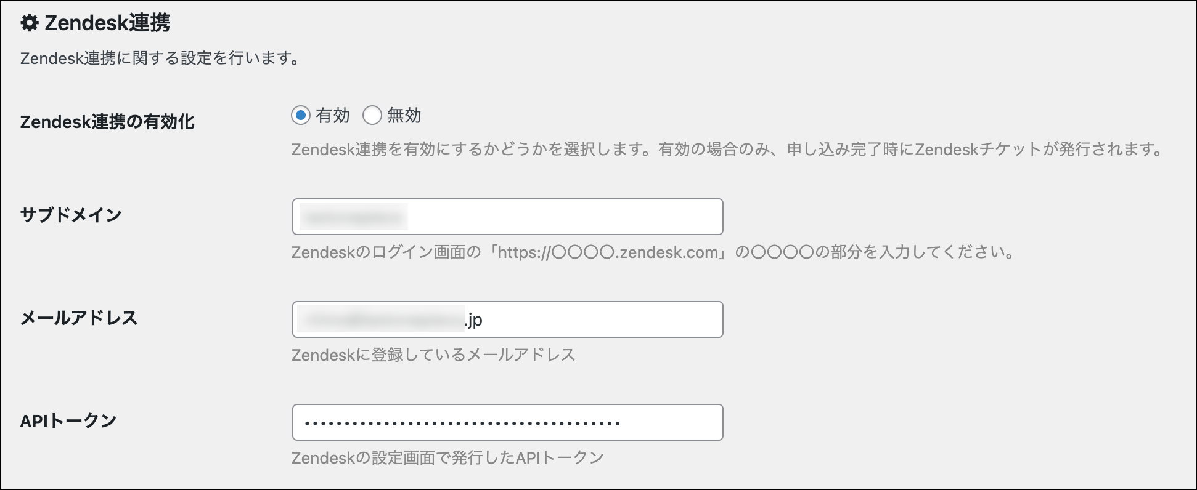Image resolution: width=1197 pixels, height=490 pixels.
Task: Select the 有効 radio button
Action: 301,115
